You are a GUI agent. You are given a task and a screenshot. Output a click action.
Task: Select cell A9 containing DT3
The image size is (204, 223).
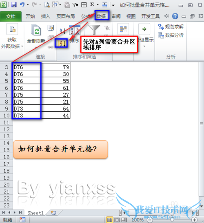pyautogui.click(x=27, y=108)
